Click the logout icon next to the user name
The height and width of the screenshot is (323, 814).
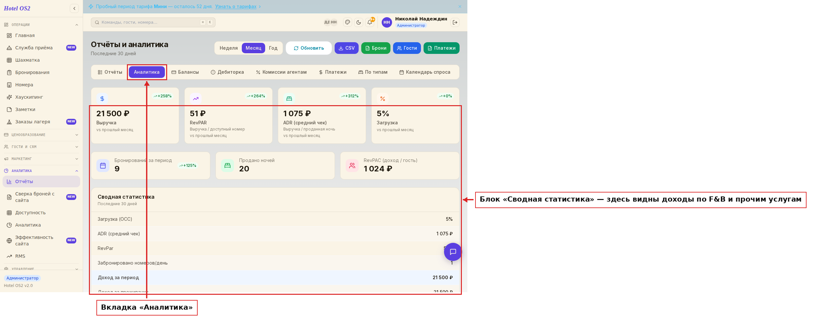455,22
